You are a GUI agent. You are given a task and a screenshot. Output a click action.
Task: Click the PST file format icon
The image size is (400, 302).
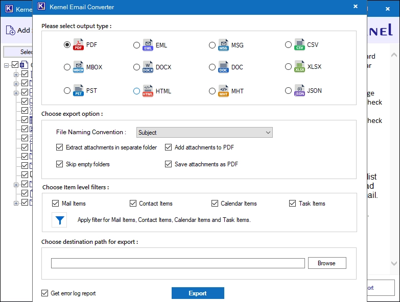[78, 90]
